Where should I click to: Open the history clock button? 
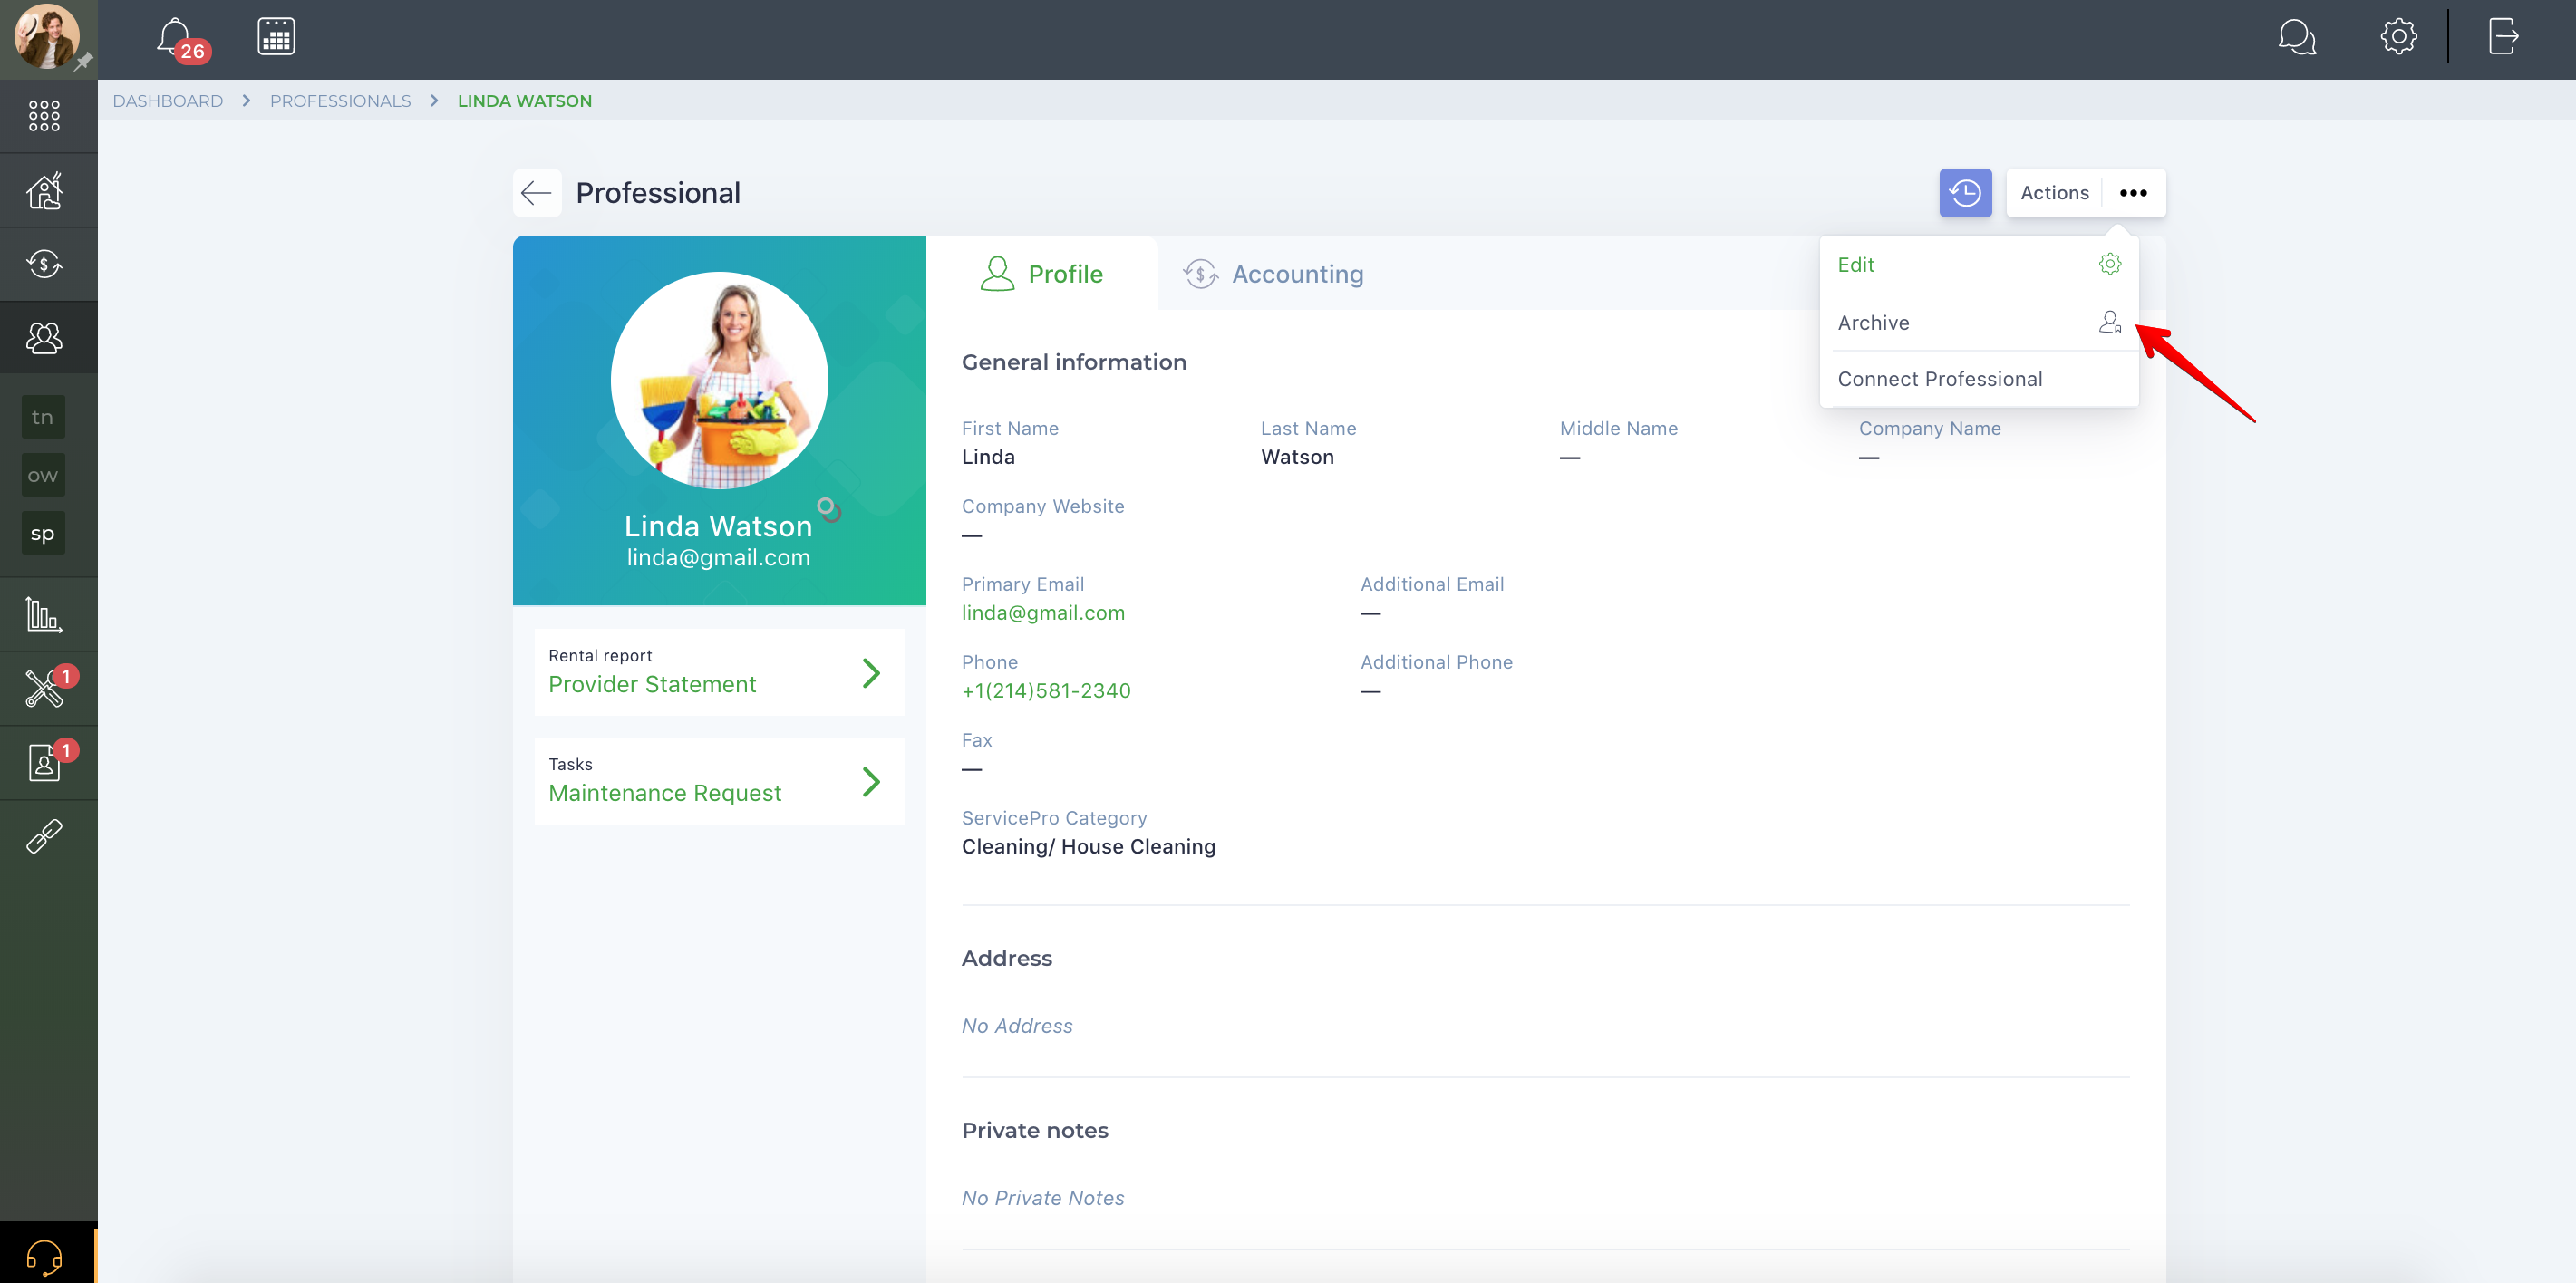1965,193
